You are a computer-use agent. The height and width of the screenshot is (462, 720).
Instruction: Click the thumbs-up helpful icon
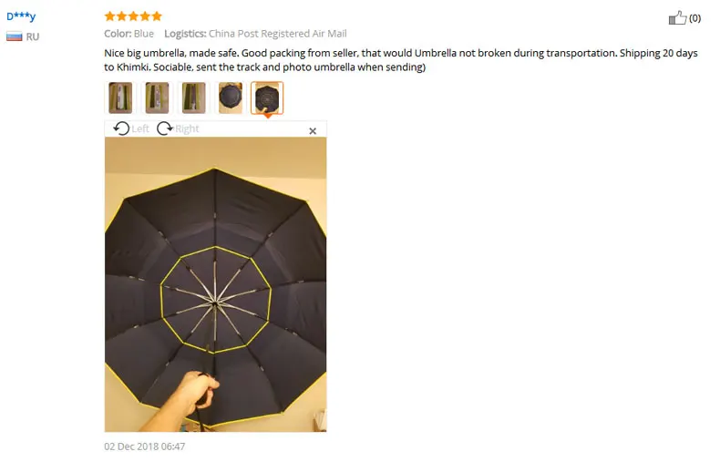tap(677, 18)
